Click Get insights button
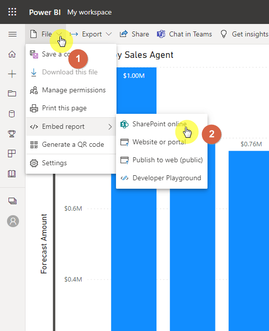The width and height of the screenshot is (269, 331). click(x=244, y=34)
